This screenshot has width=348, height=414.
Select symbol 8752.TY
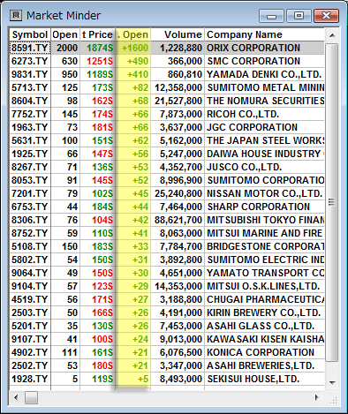click(x=30, y=233)
